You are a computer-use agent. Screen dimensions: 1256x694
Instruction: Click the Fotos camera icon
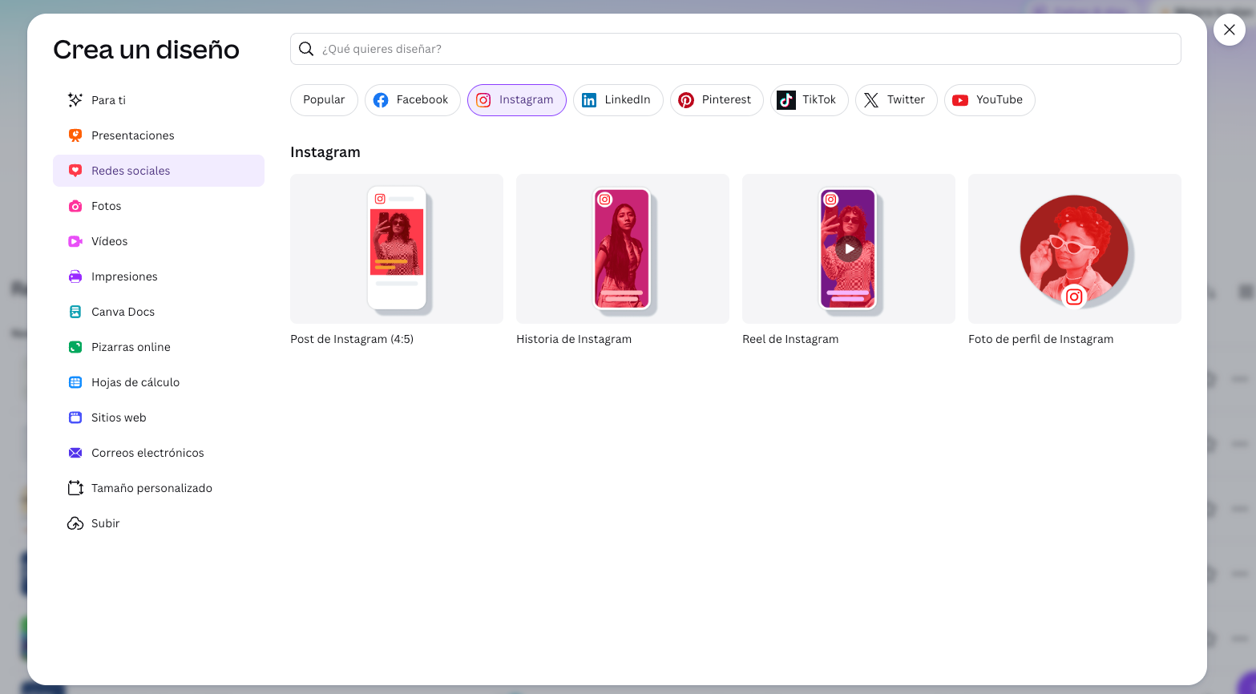pyautogui.click(x=75, y=206)
